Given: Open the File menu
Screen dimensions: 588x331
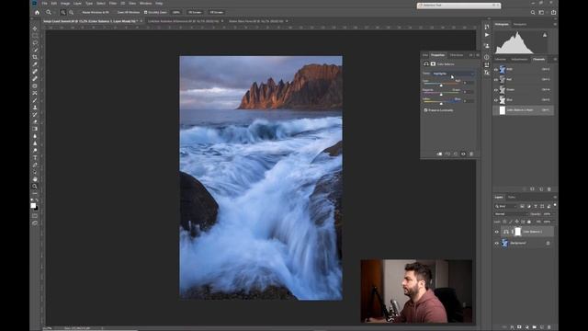Looking at the screenshot, I should [x=45, y=4].
